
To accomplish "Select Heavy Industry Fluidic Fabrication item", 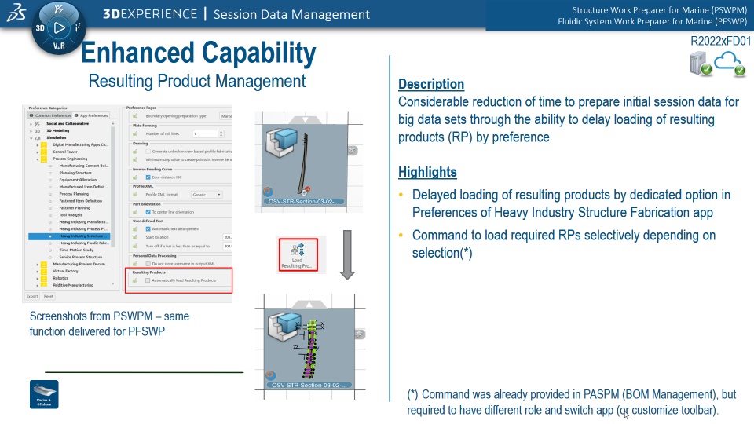I will (83, 243).
